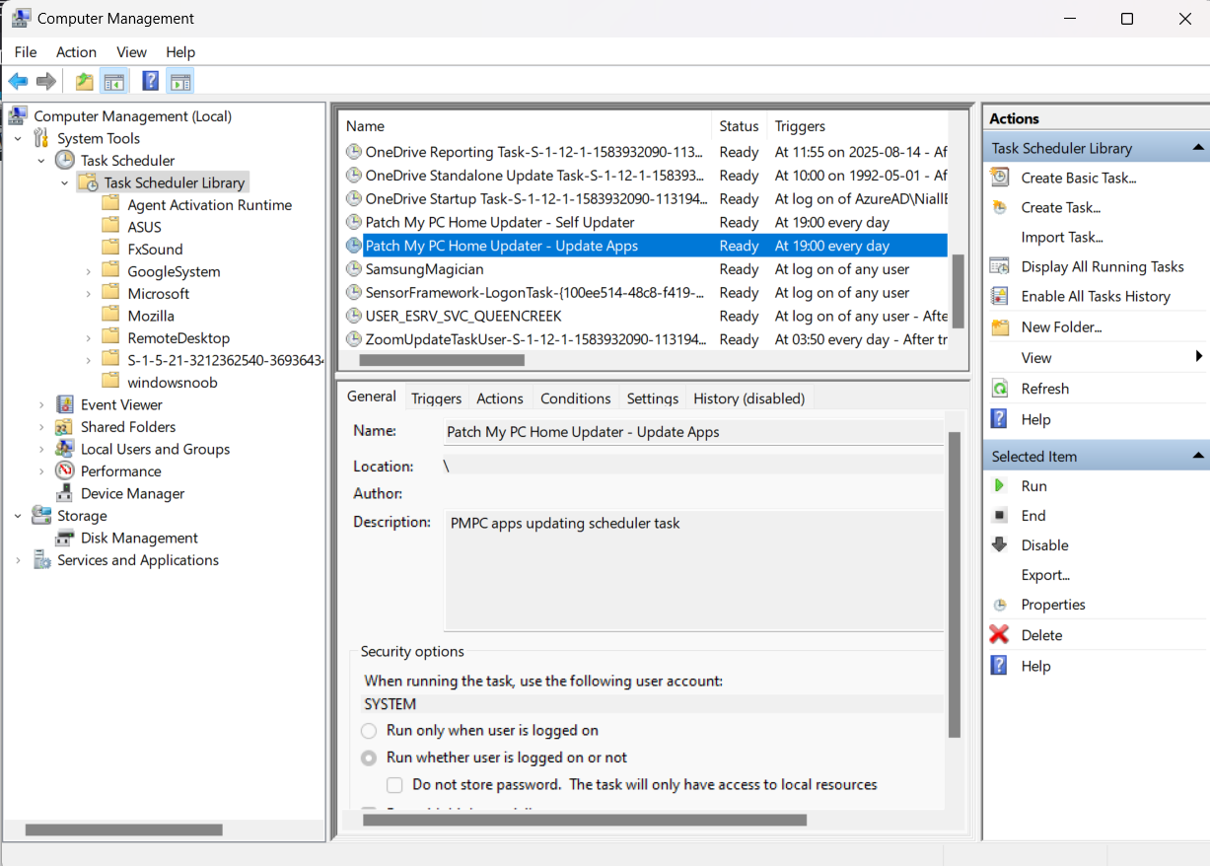Collapse the Task Scheduler Library node
Image resolution: width=1210 pixels, height=866 pixels.
tap(65, 182)
